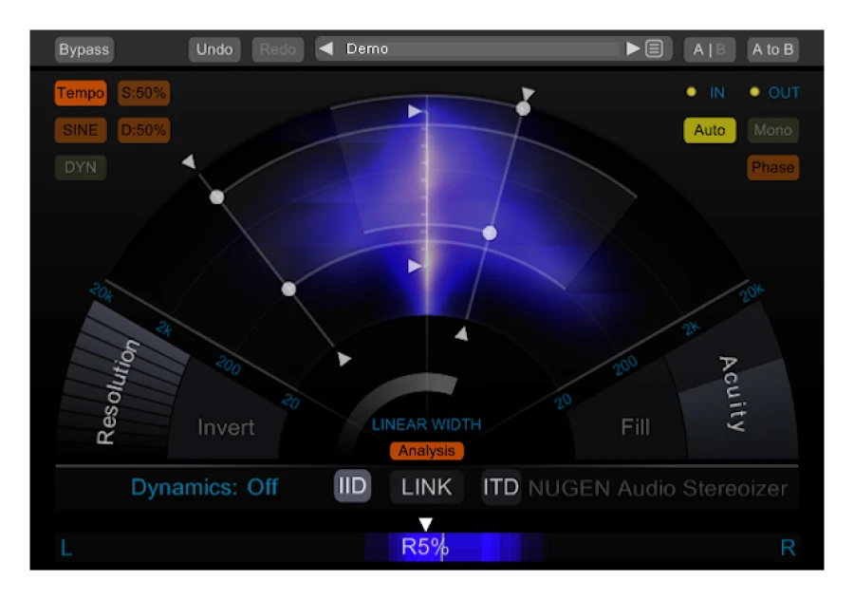Image resolution: width=854 pixels, height=600 pixels.
Task: Click the left scale 2k label
Action: (164, 328)
